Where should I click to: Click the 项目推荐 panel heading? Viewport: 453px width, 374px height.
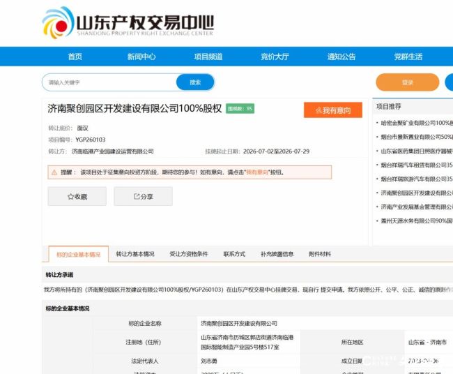point(389,107)
